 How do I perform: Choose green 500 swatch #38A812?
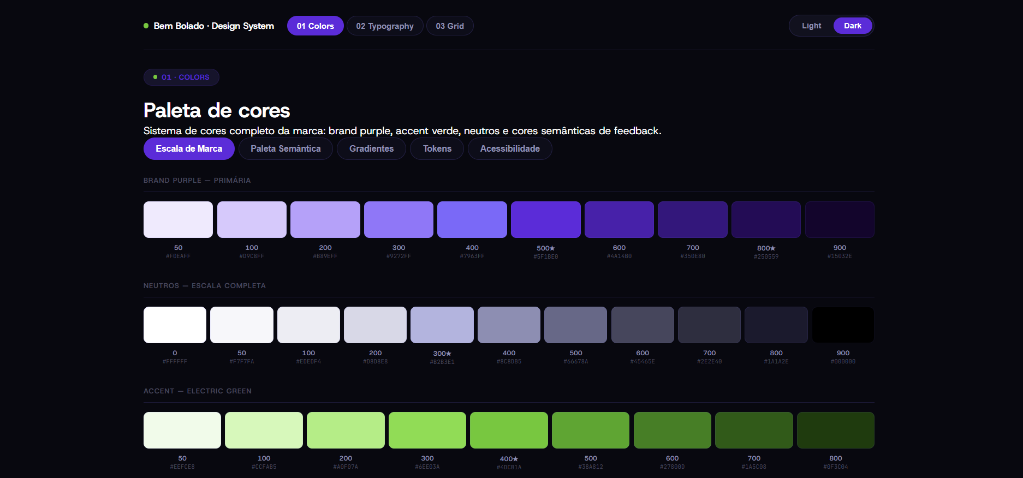coord(591,430)
